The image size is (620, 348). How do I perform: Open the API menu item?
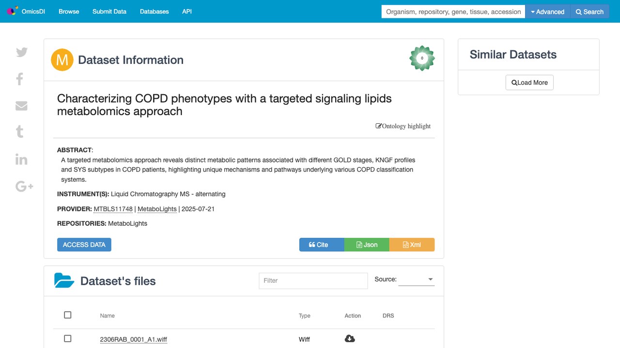point(187,12)
